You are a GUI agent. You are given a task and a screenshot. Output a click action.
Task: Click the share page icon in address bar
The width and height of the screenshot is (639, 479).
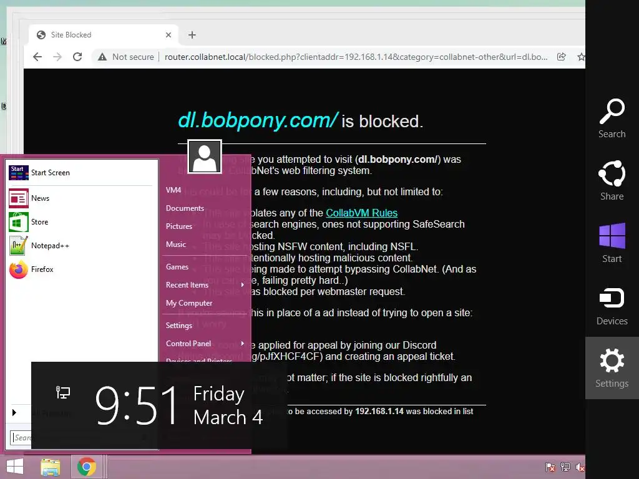[x=562, y=57]
